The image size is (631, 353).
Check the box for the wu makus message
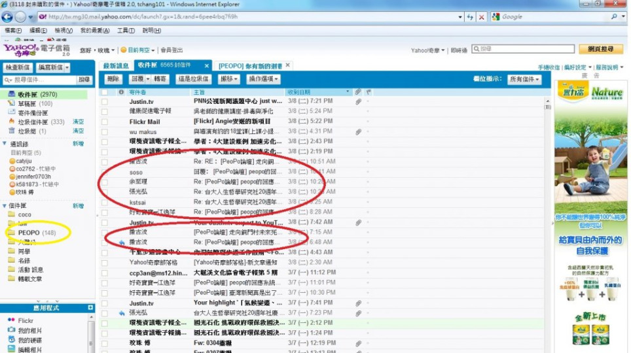click(x=105, y=132)
